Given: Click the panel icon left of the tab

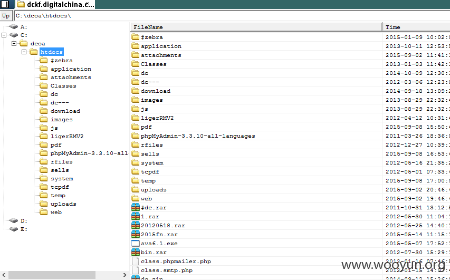Looking at the screenshot, I should tap(5, 4).
